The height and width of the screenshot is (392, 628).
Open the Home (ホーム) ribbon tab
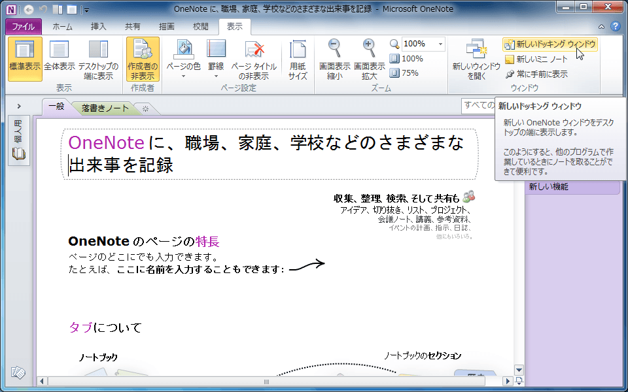[63, 27]
